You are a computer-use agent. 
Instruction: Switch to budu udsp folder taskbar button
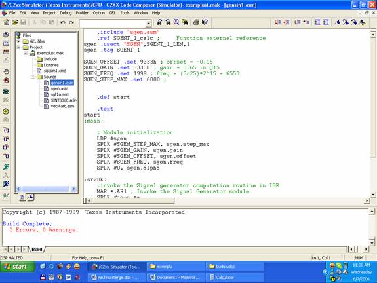pos(234,267)
